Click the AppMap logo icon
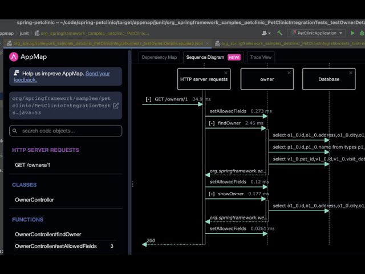Viewport: 365px width, 274px height. tap(14, 57)
